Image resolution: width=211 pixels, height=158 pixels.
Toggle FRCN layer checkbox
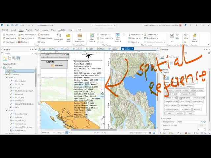coord(11,107)
